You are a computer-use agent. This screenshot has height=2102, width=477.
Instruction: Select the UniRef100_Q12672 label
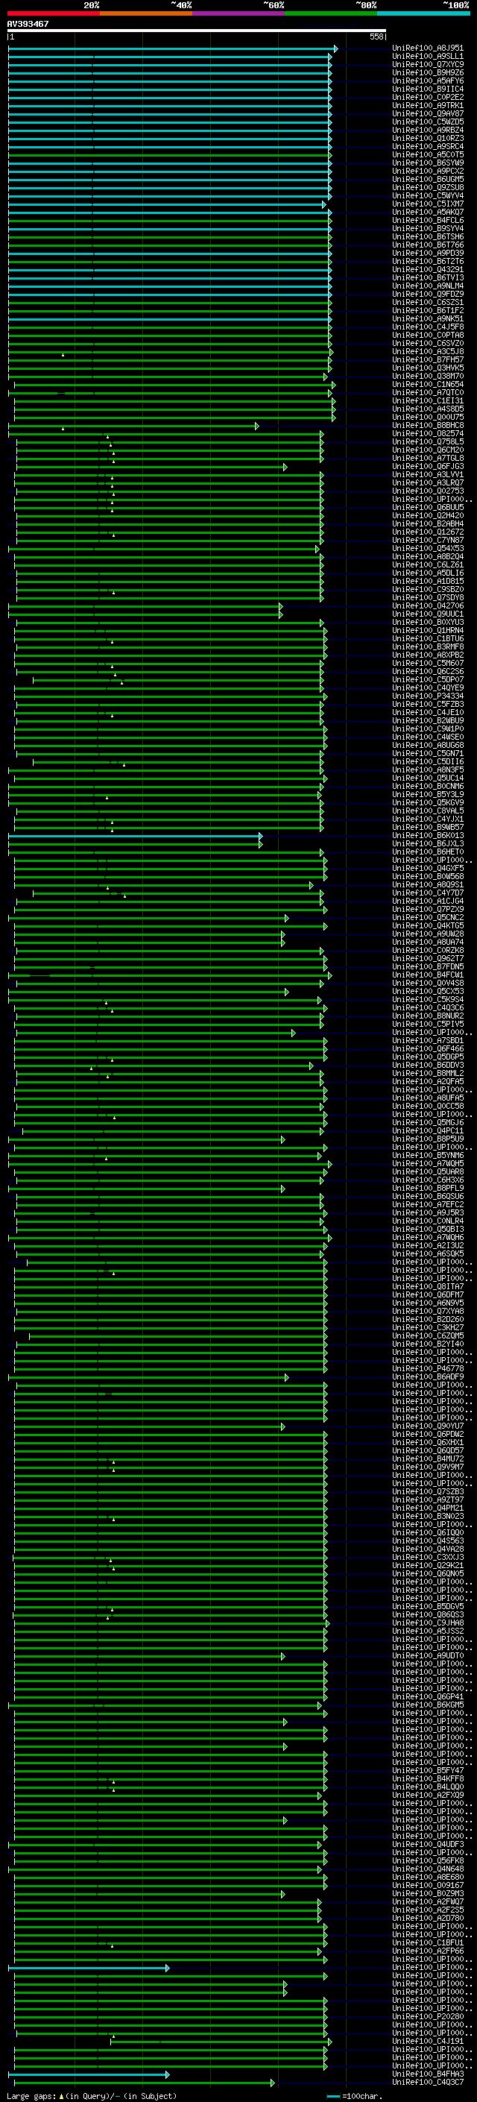pyautogui.click(x=428, y=532)
